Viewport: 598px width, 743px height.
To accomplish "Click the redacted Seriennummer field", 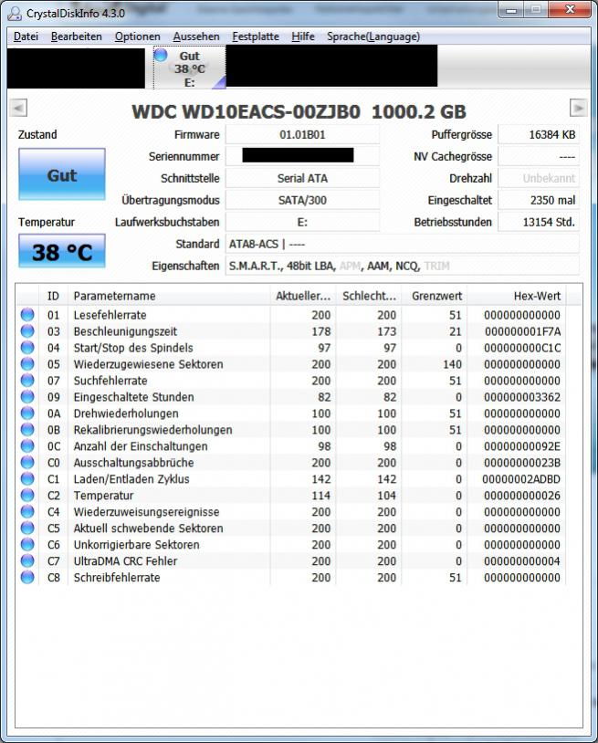I will pyautogui.click(x=302, y=156).
